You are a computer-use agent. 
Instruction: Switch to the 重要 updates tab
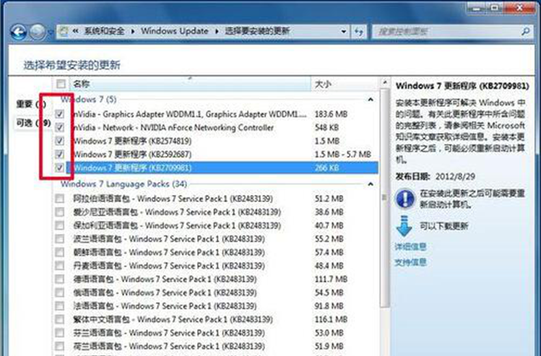(x=30, y=105)
